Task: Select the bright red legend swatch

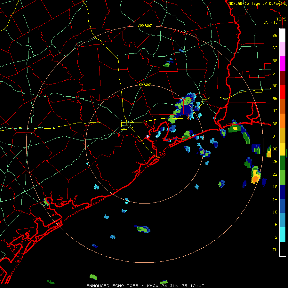Action: [283, 92]
